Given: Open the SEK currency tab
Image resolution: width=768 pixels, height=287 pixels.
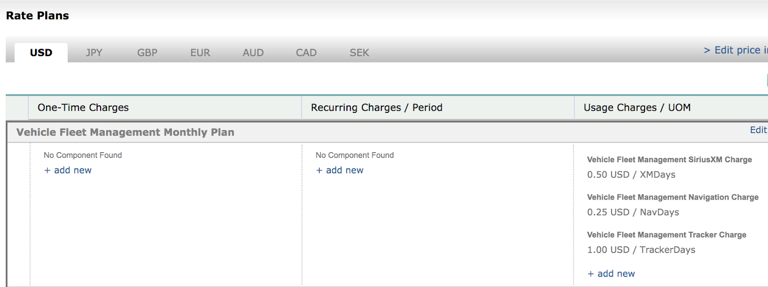Looking at the screenshot, I should [x=359, y=53].
